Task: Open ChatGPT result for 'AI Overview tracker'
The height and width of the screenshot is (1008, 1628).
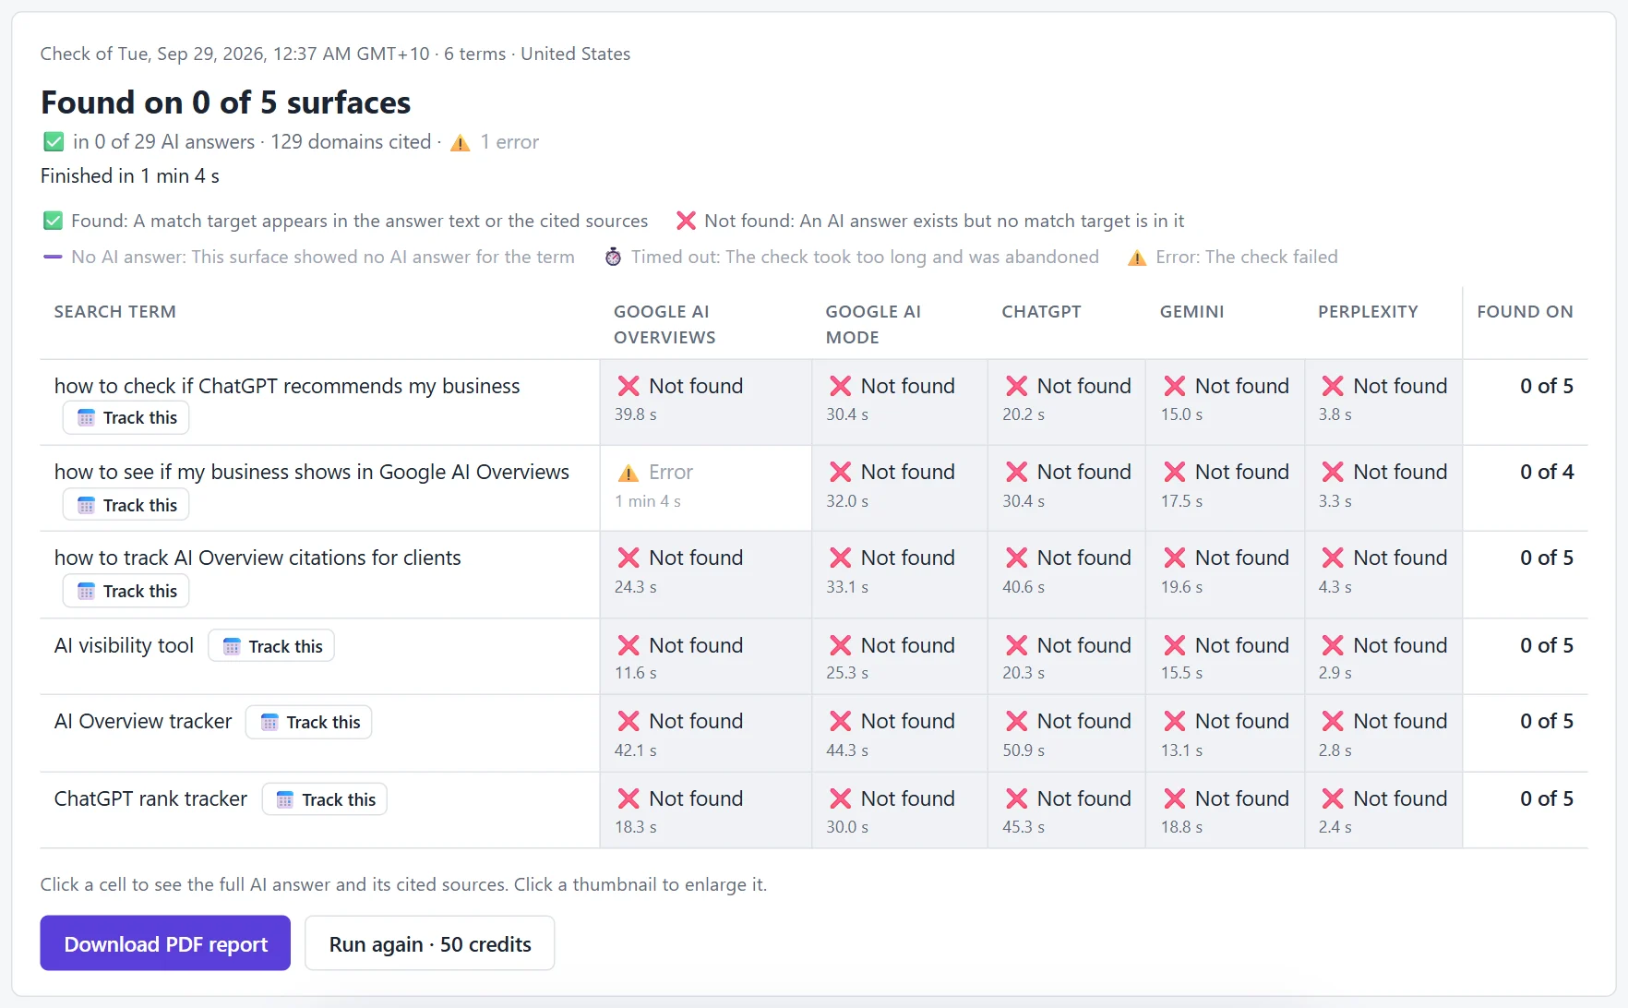Action: pyautogui.click(x=1067, y=733)
